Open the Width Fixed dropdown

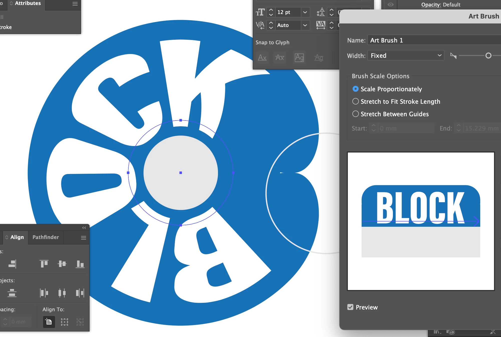point(406,55)
